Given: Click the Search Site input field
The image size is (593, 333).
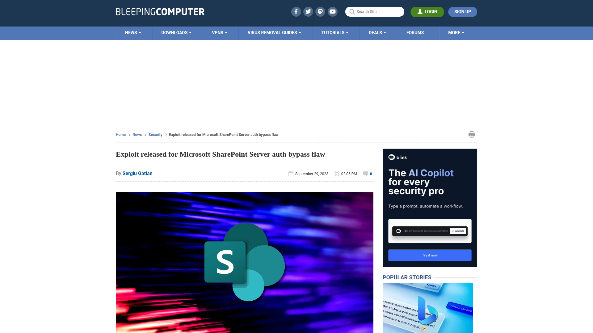Looking at the screenshot, I should (x=375, y=12).
